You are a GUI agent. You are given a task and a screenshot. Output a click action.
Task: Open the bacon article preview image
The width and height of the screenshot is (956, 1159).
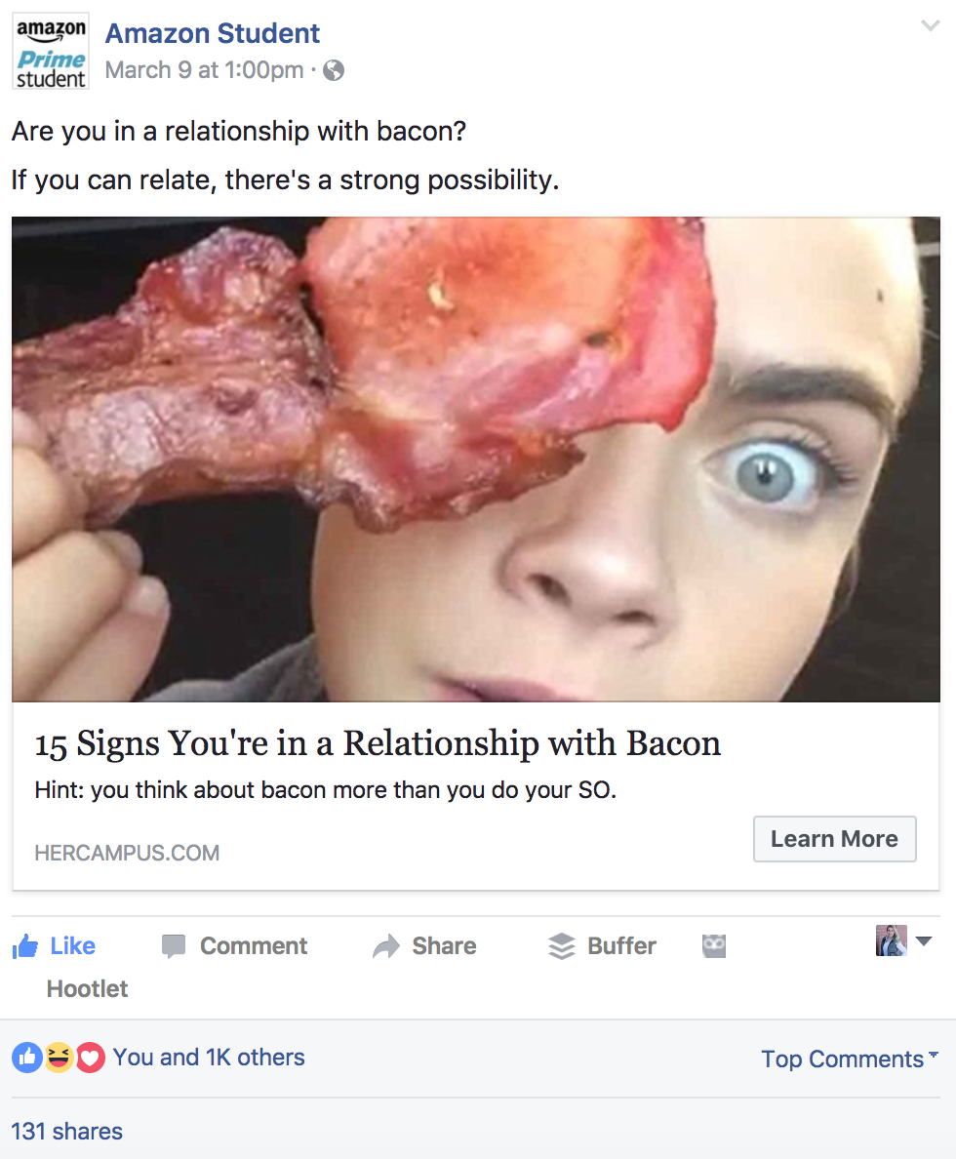[x=475, y=460]
